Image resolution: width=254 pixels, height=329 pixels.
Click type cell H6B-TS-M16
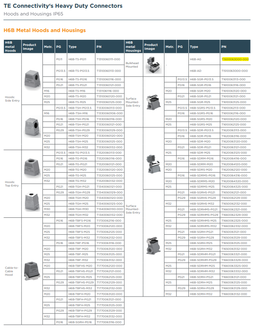click(77, 91)
